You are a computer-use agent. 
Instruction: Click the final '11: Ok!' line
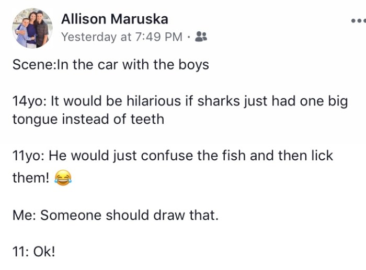(x=33, y=251)
